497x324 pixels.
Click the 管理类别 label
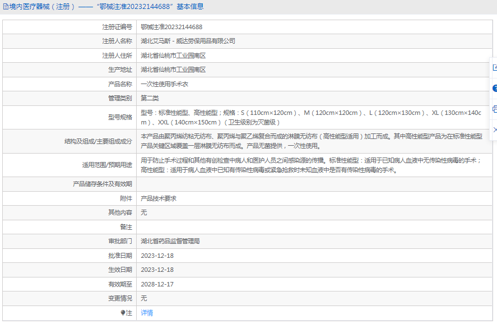pos(120,98)
